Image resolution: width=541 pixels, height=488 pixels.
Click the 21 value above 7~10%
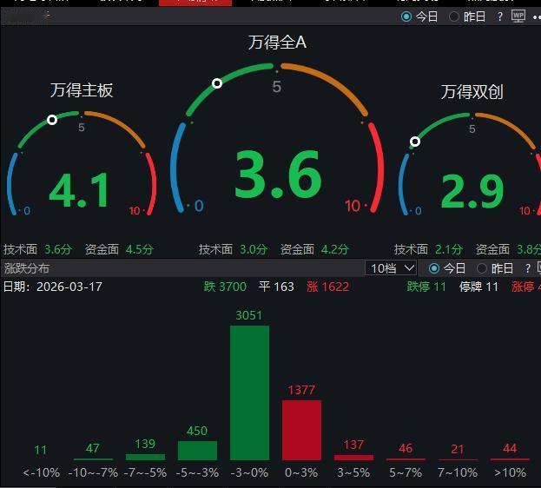pyautogui.click(x=458, y=449)
